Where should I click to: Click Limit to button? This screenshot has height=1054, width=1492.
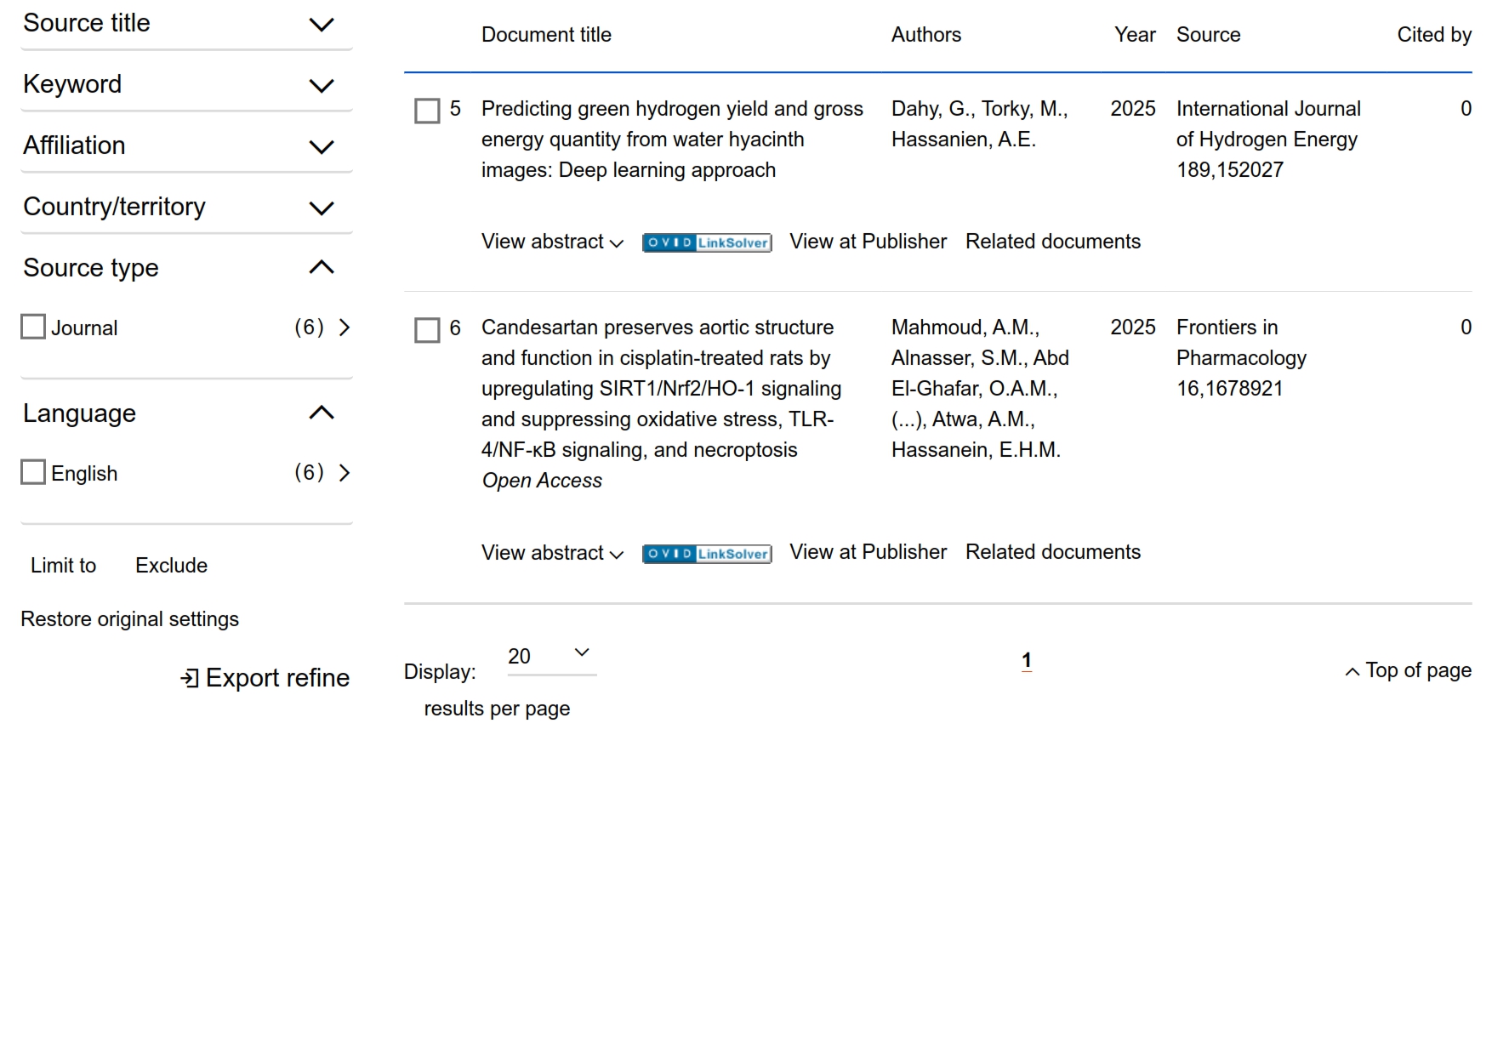click(x=64, y=566)
